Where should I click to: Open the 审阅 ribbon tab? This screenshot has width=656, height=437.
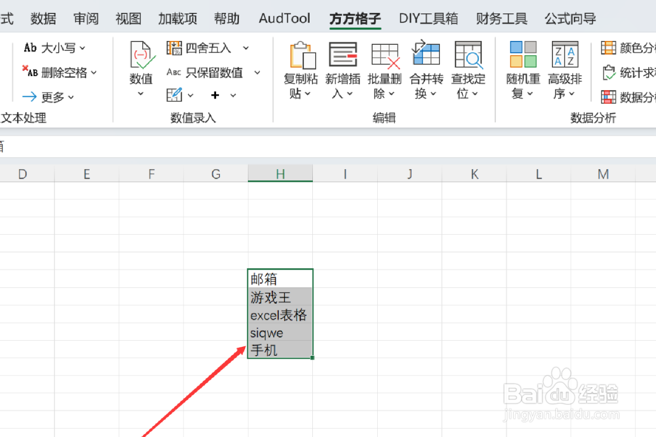[x=86, y=18]
